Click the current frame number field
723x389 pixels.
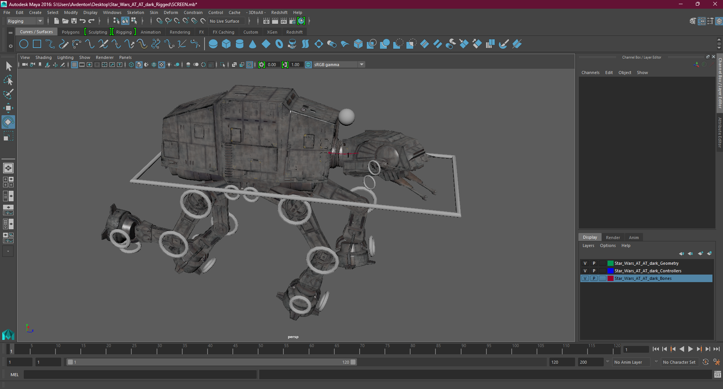click(636, 349)
